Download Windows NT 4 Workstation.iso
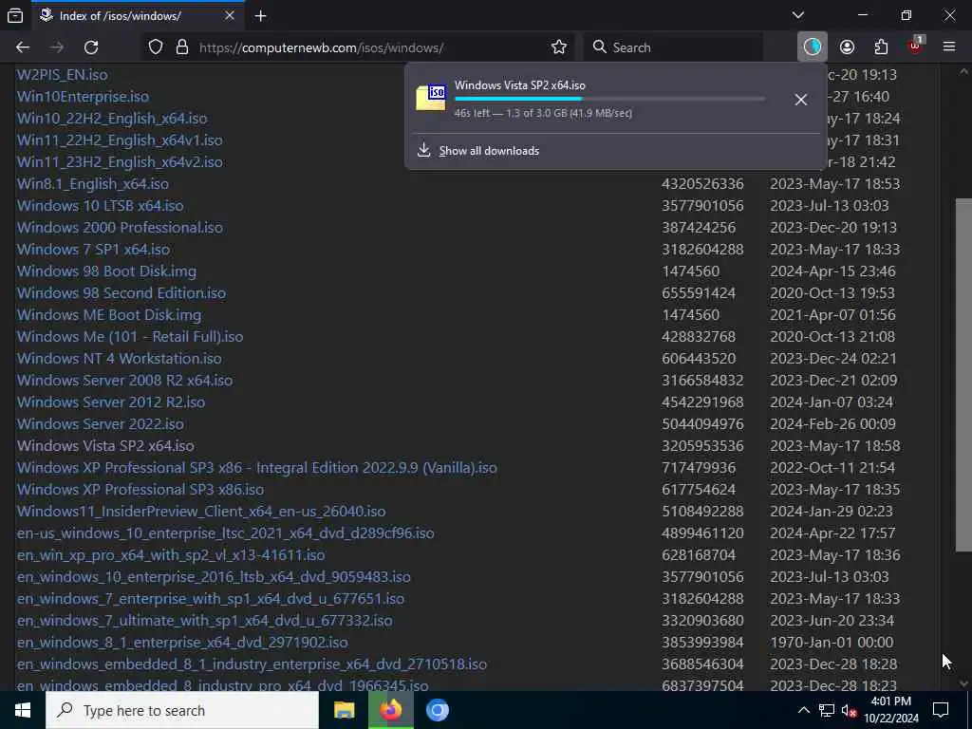Image resolution: width=972 pixels, height=729 pixels. pyautogui.click(x=119, y=358)
